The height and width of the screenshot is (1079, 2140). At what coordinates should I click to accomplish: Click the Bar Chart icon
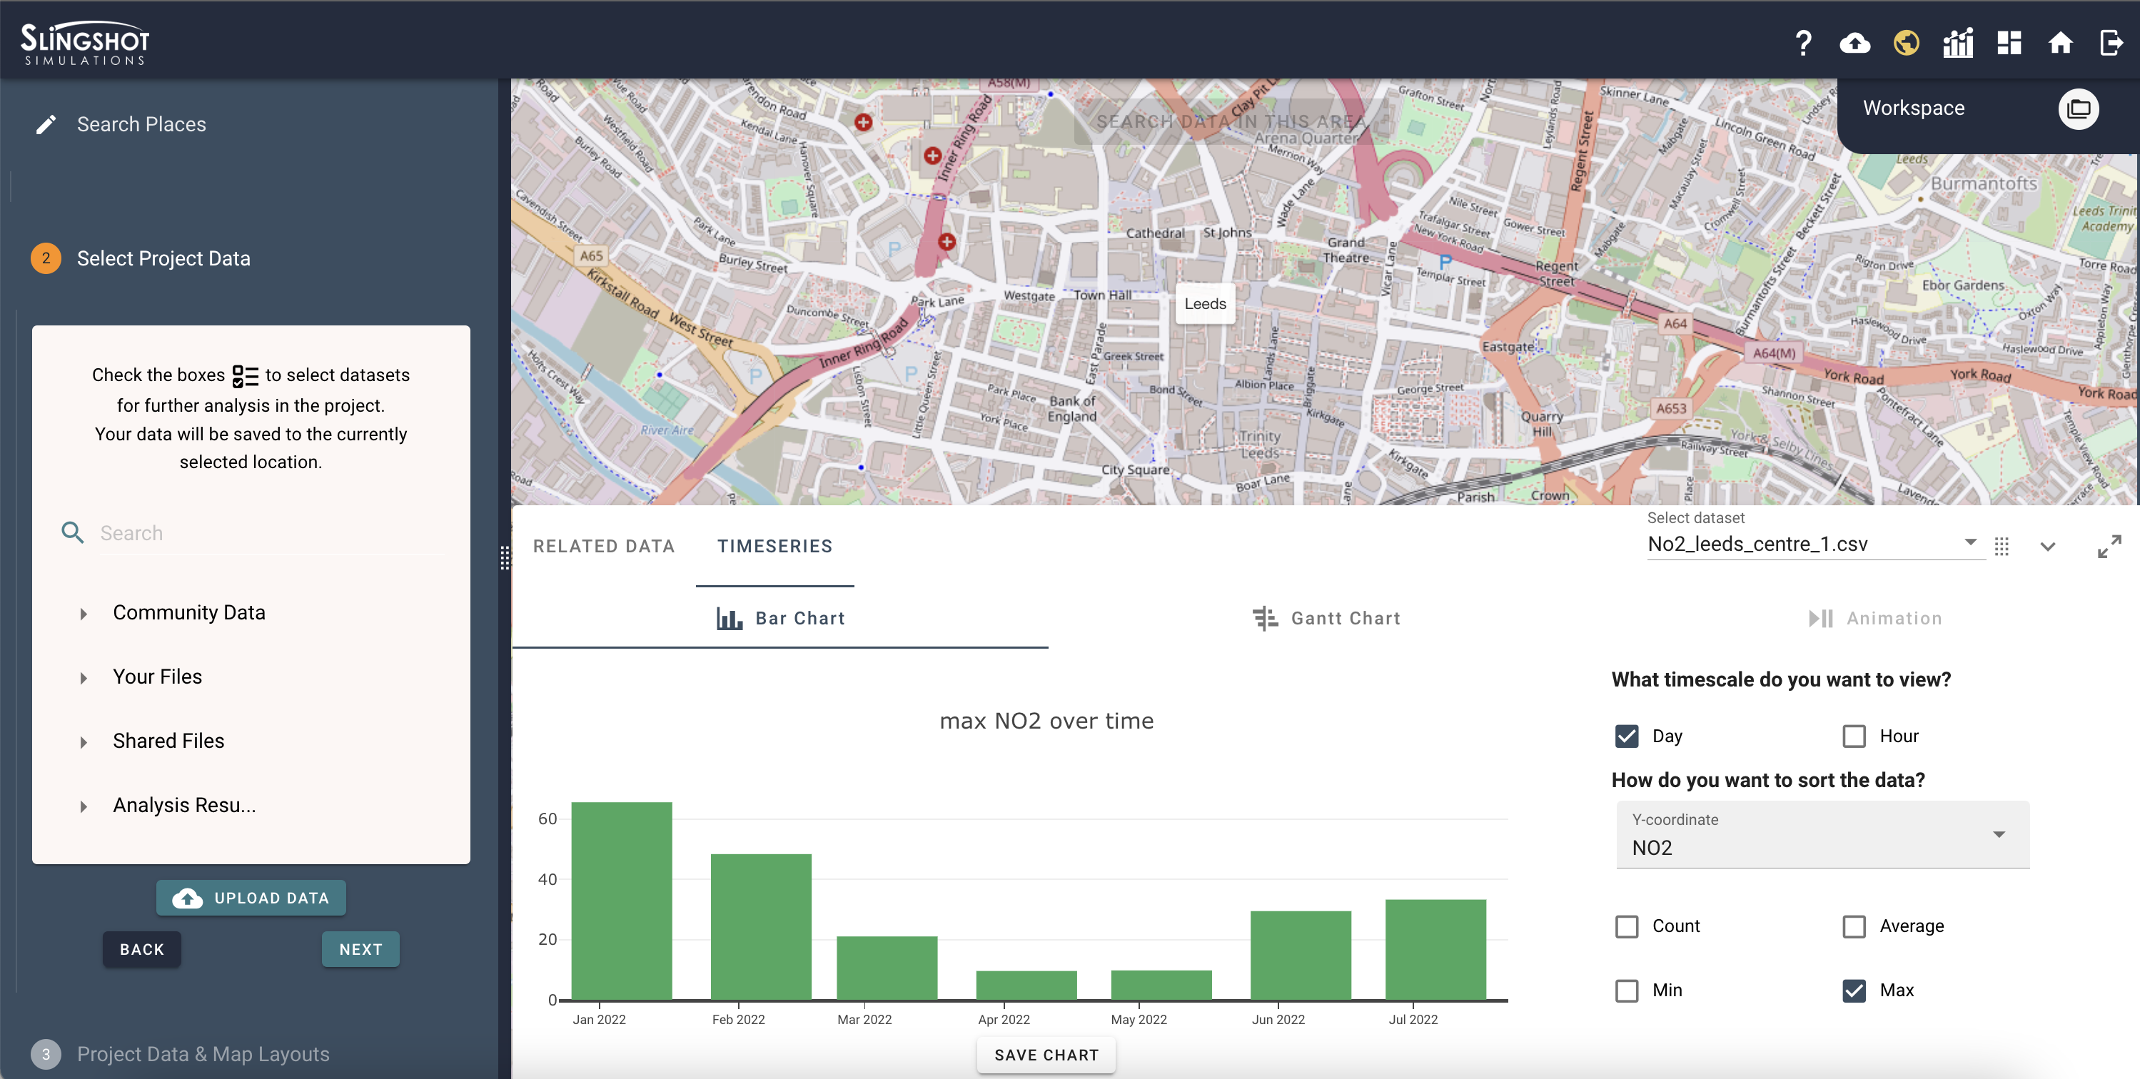(x=730, y=618)
